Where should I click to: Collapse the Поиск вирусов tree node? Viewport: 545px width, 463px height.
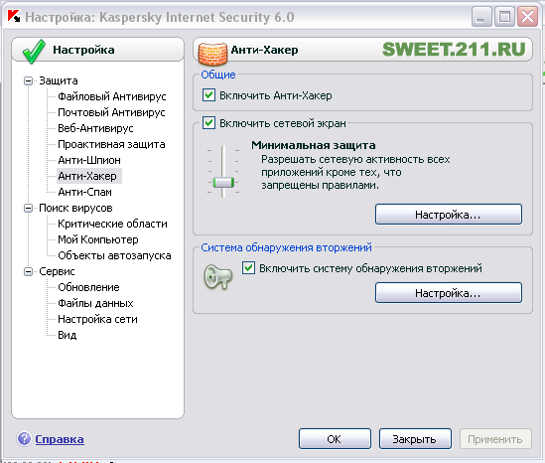tap(28, 208)
